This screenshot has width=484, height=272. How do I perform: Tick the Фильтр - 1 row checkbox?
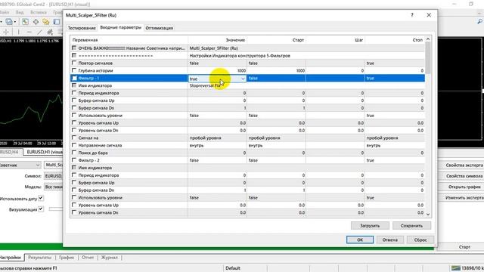tap(74, 78)
